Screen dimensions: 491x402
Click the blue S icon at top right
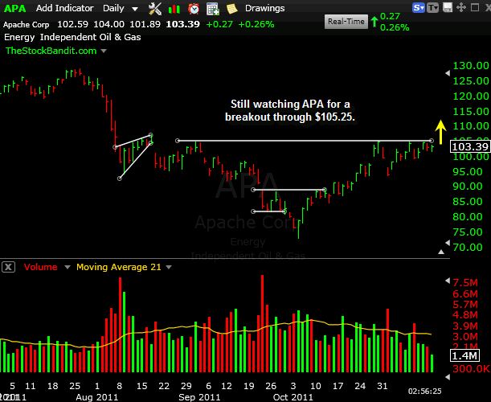[419, 8]
